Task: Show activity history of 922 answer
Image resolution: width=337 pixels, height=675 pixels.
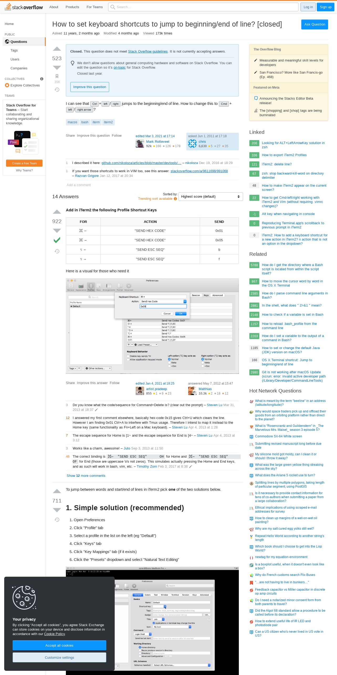Action: pos(57,251)
